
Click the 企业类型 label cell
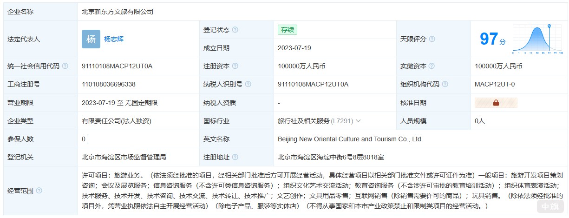point(40,121)
